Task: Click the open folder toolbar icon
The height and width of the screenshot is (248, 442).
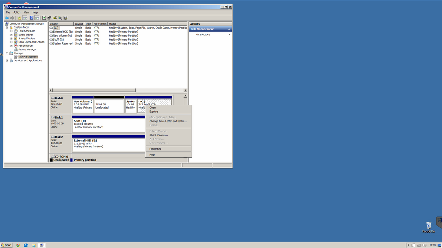Action: (55, 18)
